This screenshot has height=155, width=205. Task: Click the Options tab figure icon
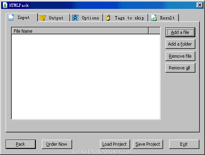point(75,18)
